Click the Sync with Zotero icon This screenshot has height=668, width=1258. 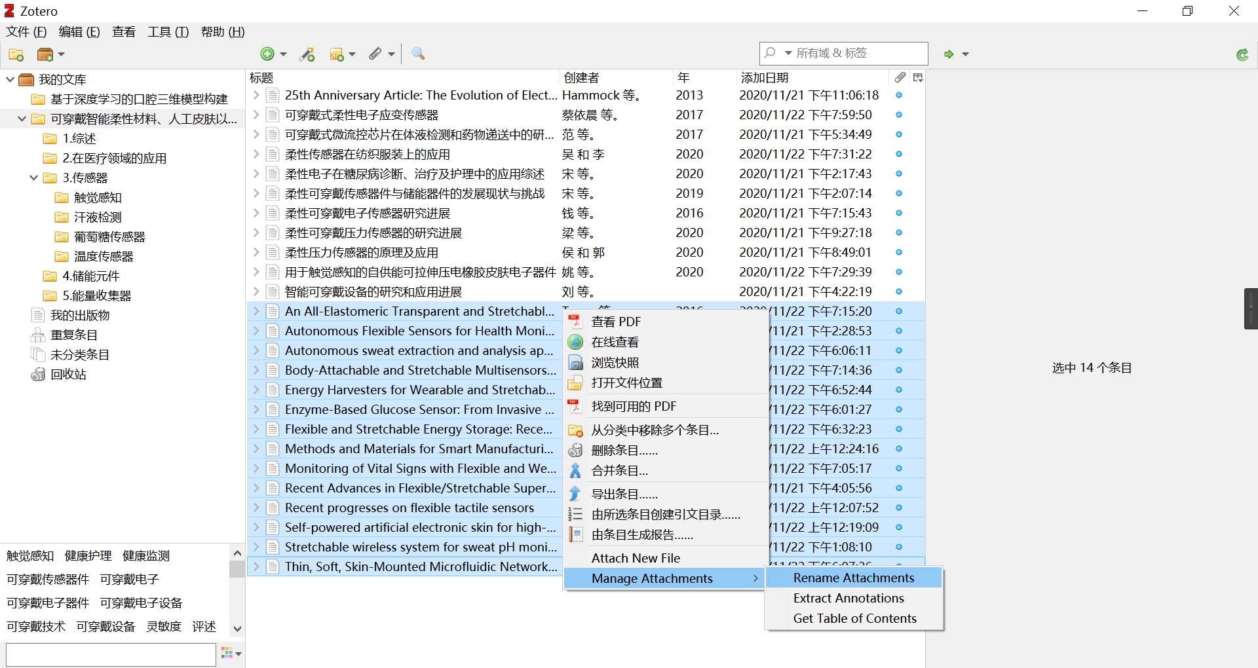(1242, 55)
